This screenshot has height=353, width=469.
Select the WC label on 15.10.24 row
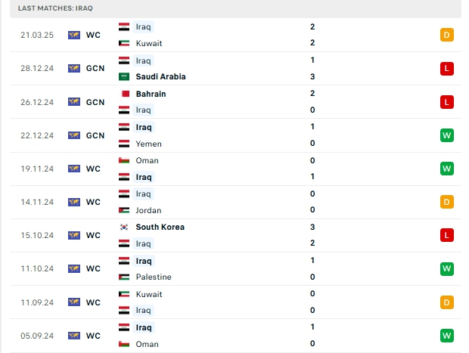pyautogui.click(x=93, y=235)
